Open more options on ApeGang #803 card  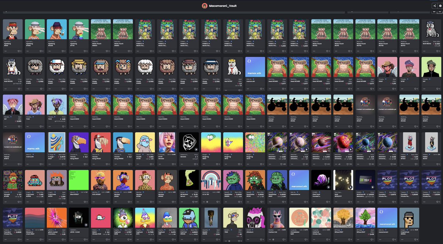tap(6, 51)
